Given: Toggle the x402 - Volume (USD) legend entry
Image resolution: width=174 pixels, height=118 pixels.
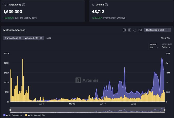Looking at the screenshot, I should click(x=35, y=115).
